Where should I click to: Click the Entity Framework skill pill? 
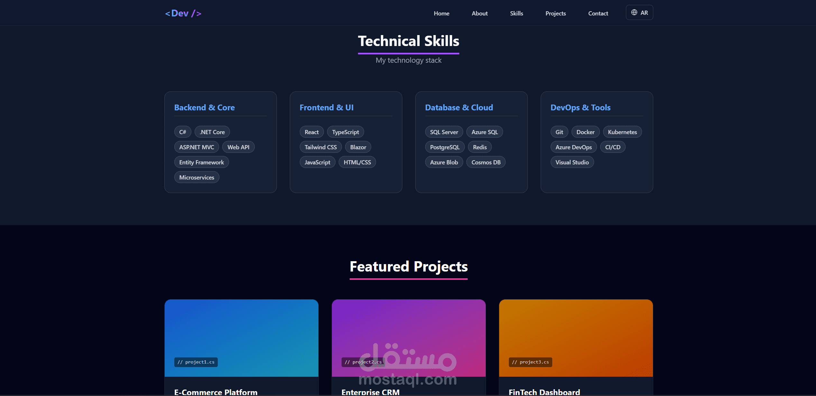click(201, 162)
